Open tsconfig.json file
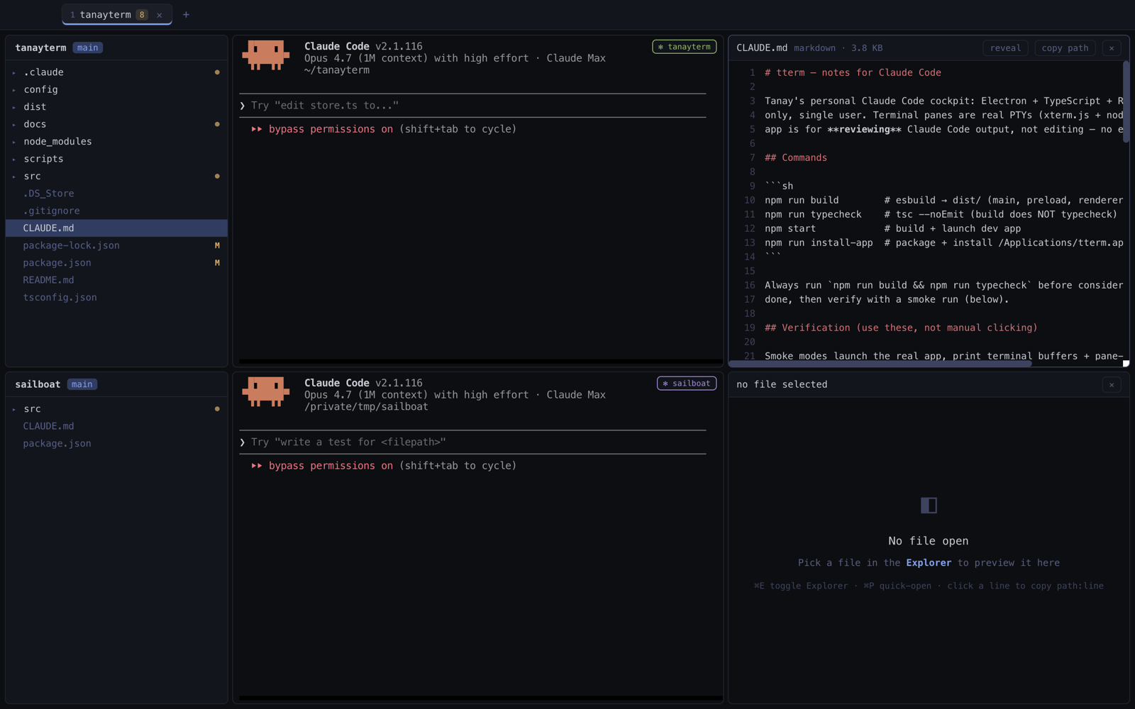 tap(116, 298)
